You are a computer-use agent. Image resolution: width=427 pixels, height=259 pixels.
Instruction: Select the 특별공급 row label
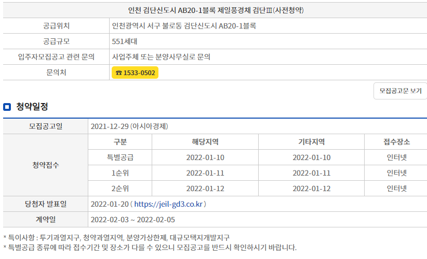[120, 157]
